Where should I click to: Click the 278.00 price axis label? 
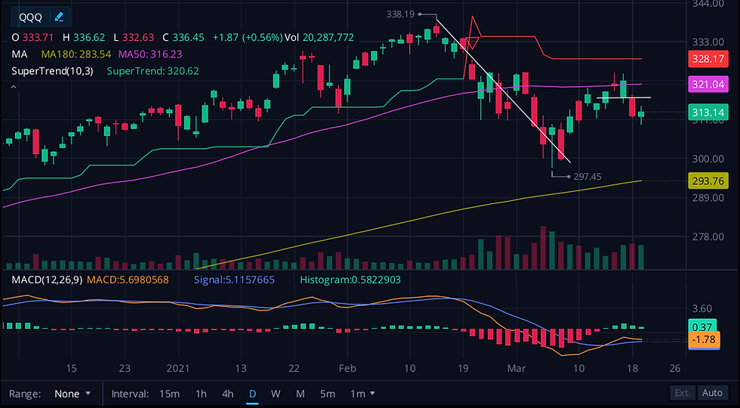tap(708, 236)
